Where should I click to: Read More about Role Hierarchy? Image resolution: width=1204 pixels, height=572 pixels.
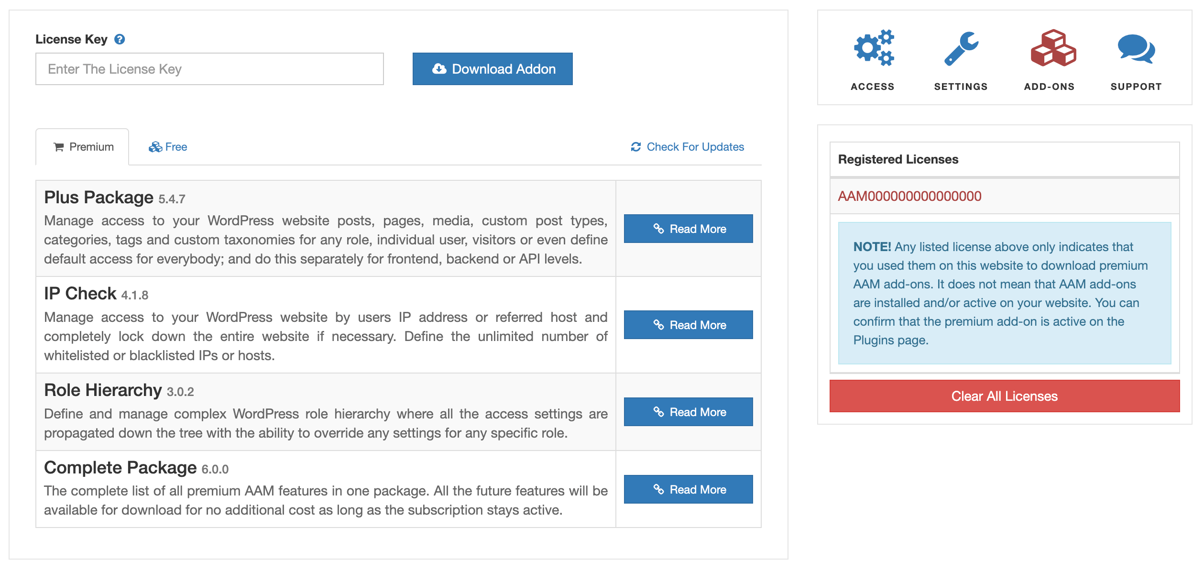(x=688, y=412)
